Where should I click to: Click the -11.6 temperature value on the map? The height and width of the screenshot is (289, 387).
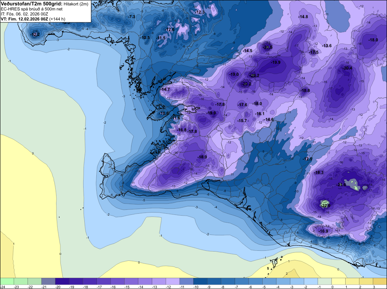click(176, 118)
